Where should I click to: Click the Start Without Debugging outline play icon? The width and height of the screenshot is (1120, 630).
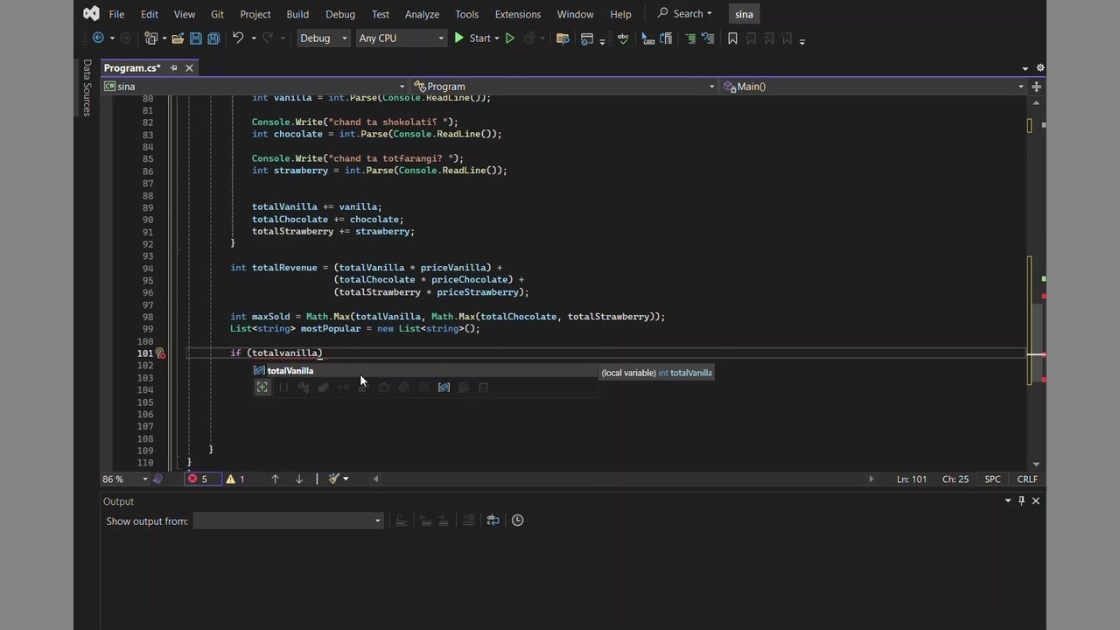pyautogui.click(x=509, y=38)
